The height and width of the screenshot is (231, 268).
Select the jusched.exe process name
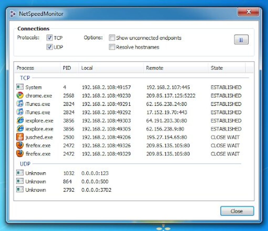coord(39,137)
